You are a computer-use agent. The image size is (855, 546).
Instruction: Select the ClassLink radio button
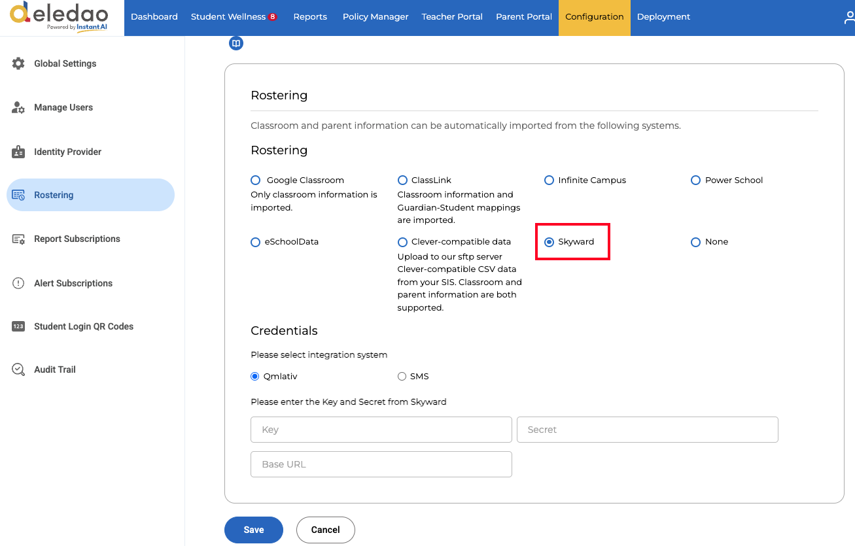point(402,180)
